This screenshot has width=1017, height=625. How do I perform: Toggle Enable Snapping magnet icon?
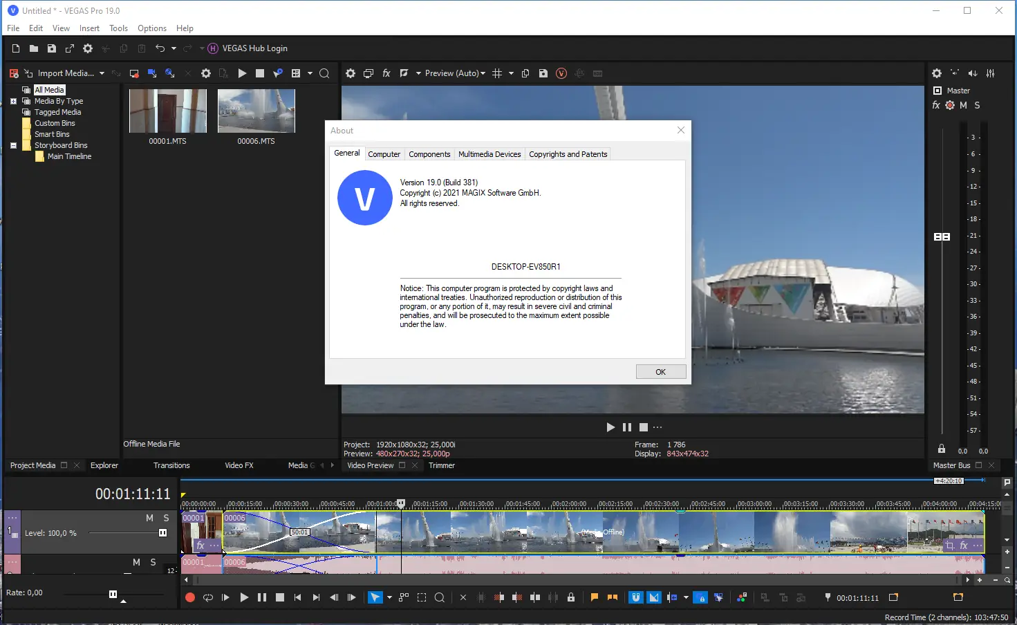(636, 597)
